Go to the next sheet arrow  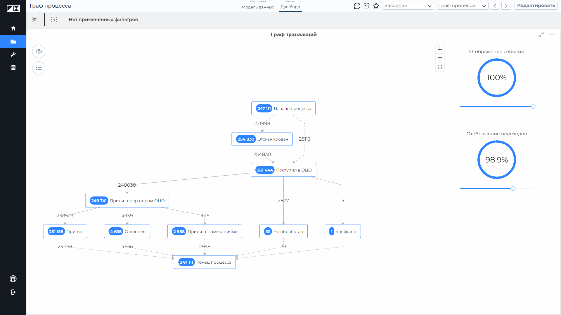click(x=506, y=6)
